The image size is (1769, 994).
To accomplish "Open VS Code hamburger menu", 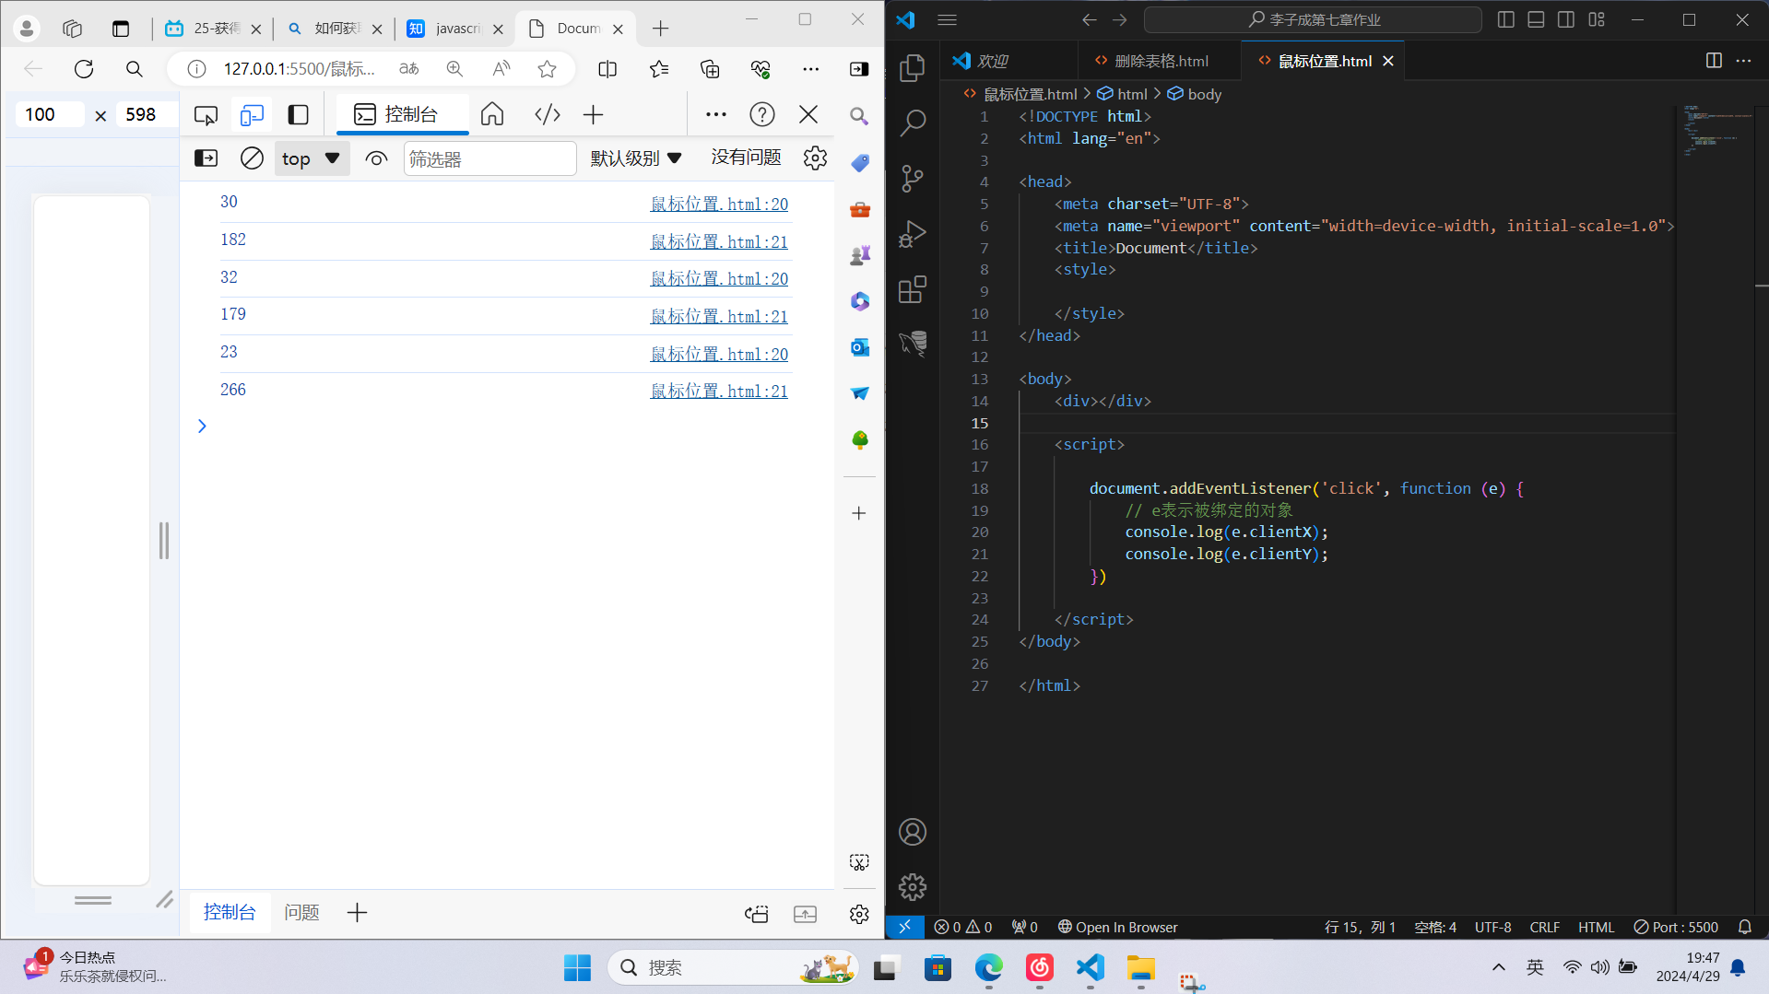I will pos(947,19).
